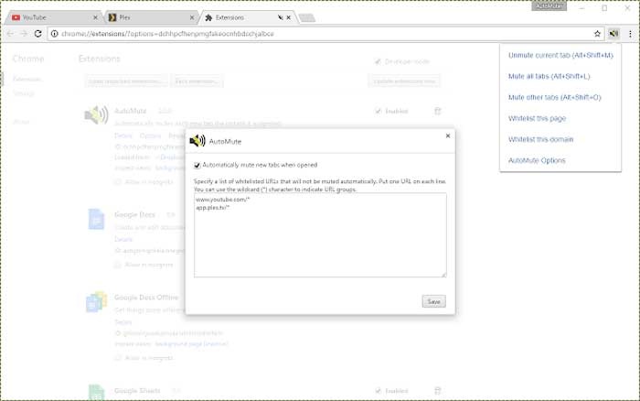Toggle AutoMute Enabled checkbox
Viewport: 640px width, 401px height.
[378, 111]
